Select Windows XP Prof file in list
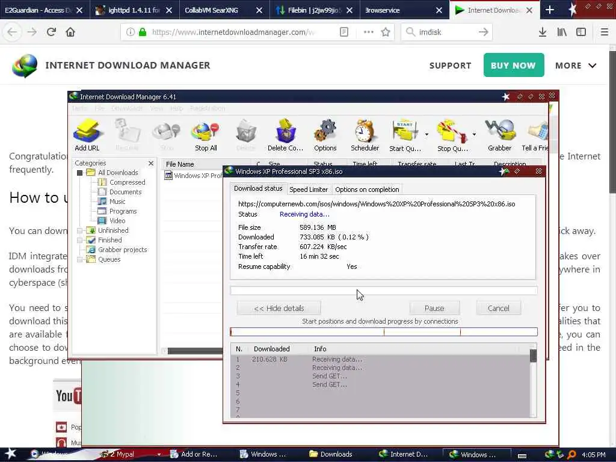The height and width of the screenshot is (462, 616). [193, 176]
